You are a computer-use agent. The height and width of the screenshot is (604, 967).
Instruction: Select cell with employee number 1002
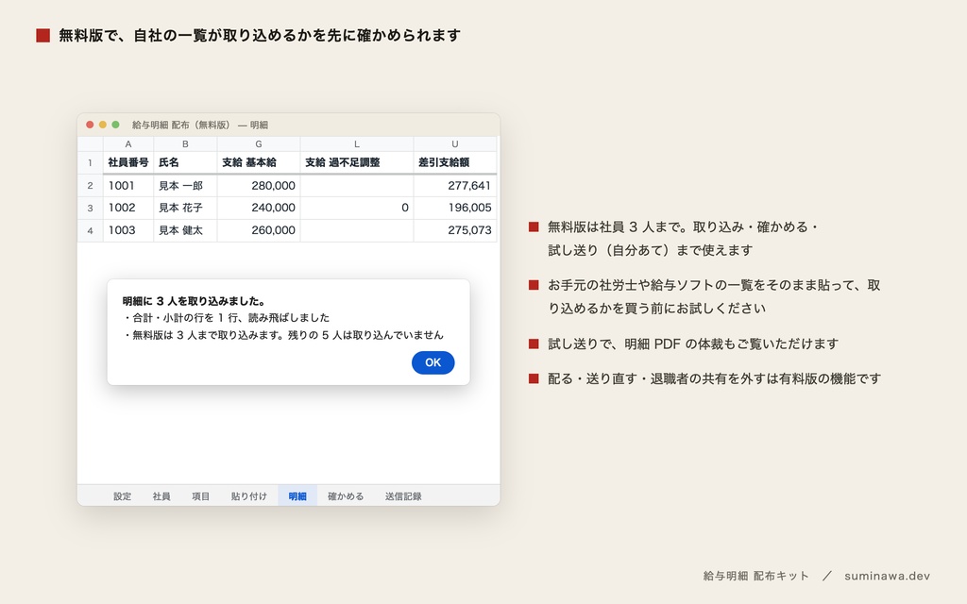tap(128, 208)
